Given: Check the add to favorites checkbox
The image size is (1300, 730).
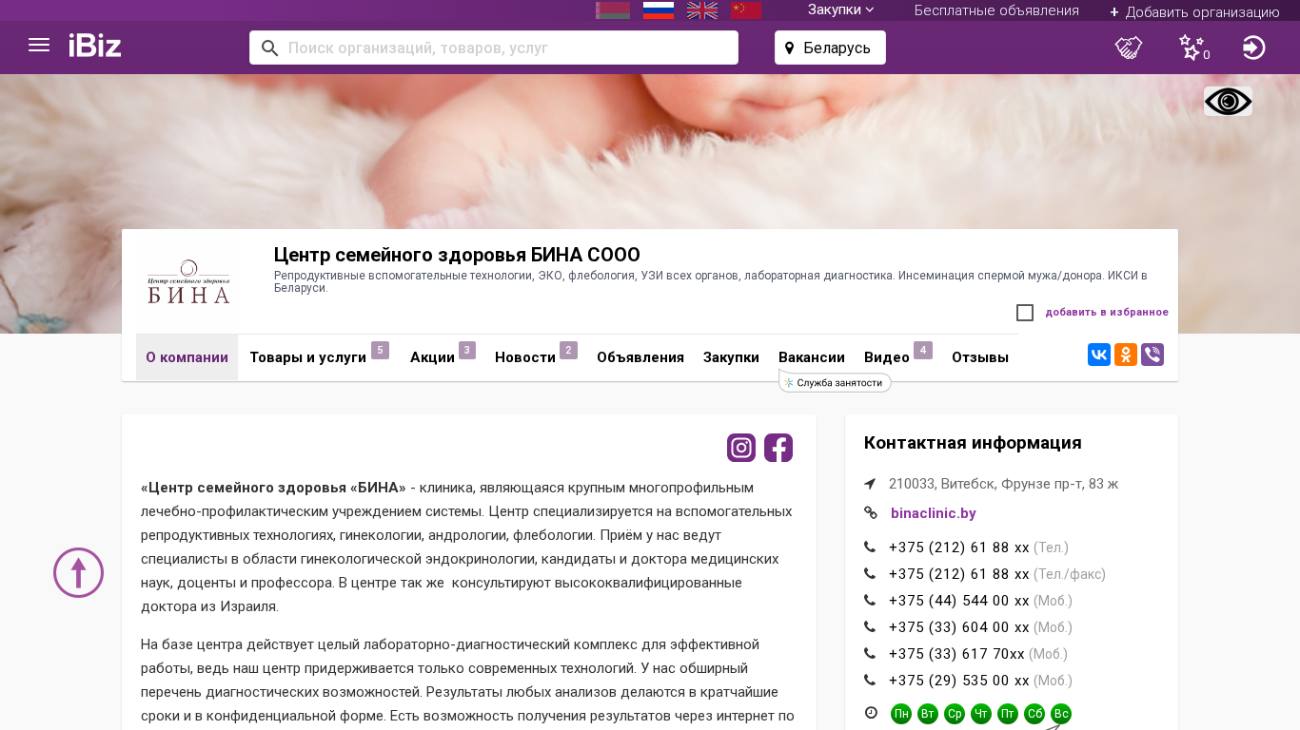Looking at the screenshot, I should point(1025,313).
